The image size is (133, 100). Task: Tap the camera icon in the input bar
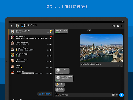[x=113, y=95]
